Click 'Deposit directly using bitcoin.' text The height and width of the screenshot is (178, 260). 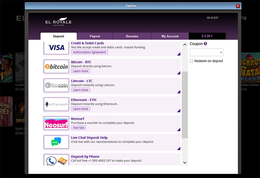click(x=91, y=66)
